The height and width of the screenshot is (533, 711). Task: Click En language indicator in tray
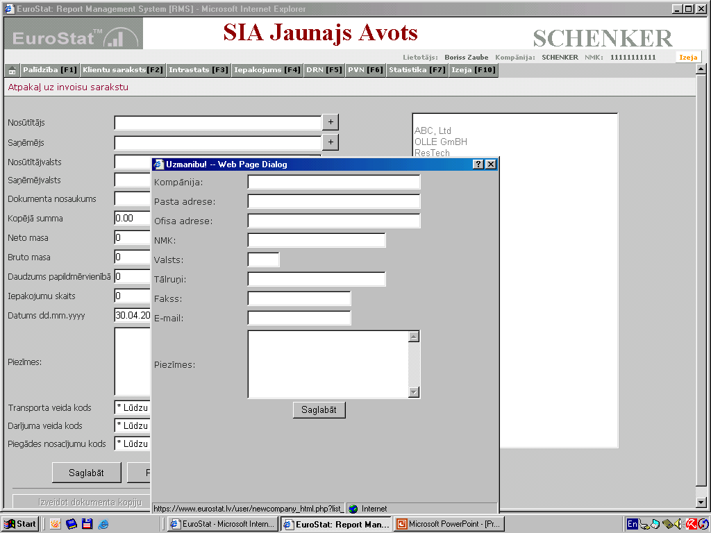[632, 525]
